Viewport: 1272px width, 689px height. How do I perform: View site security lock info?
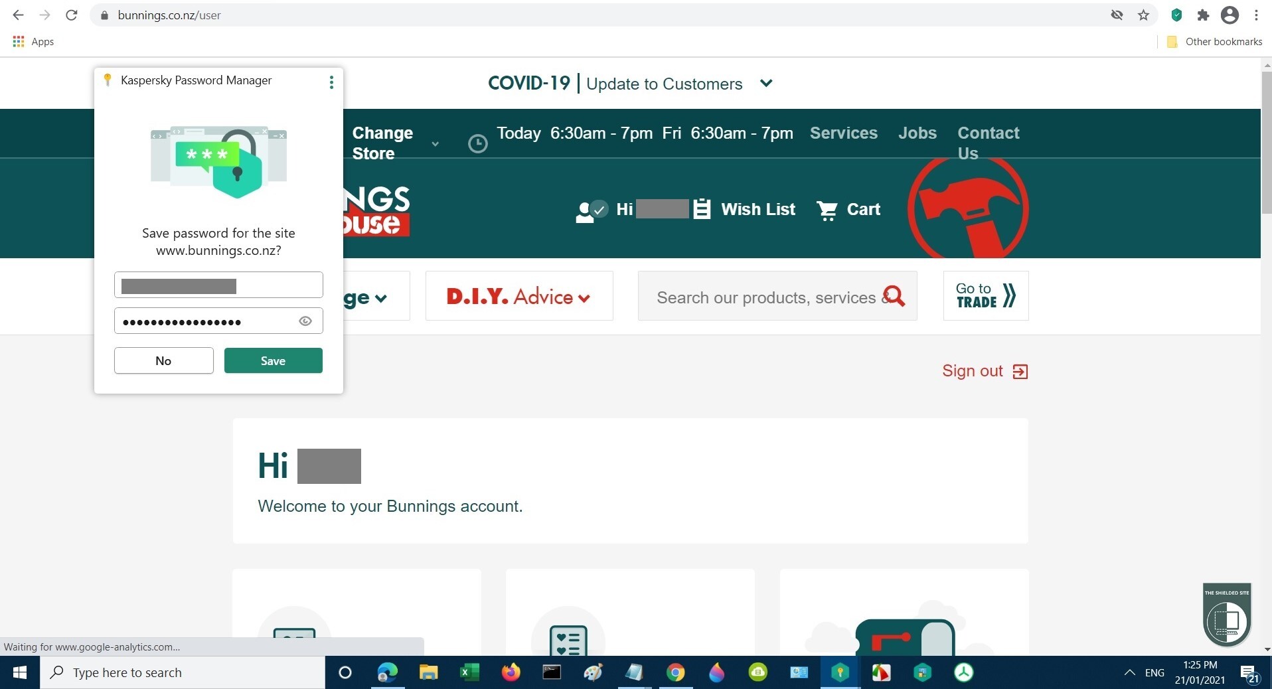[104, 15]
